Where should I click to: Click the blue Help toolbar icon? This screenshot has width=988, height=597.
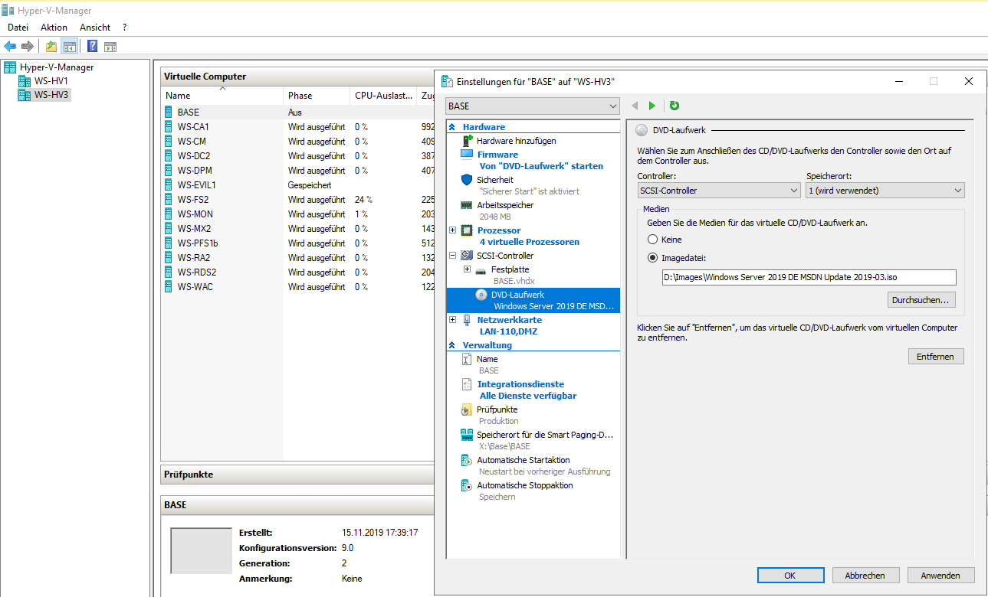coord(92,46)
